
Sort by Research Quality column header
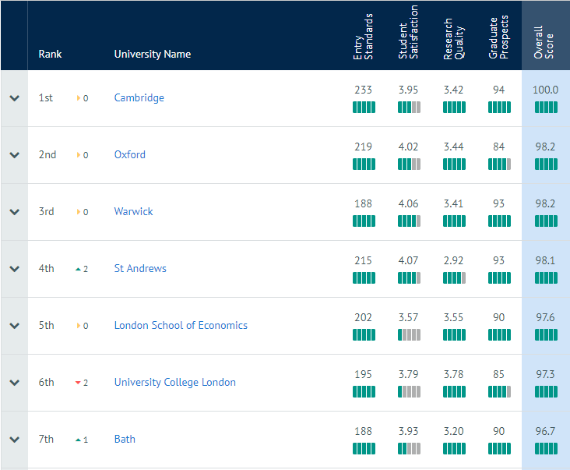(454, 38)
